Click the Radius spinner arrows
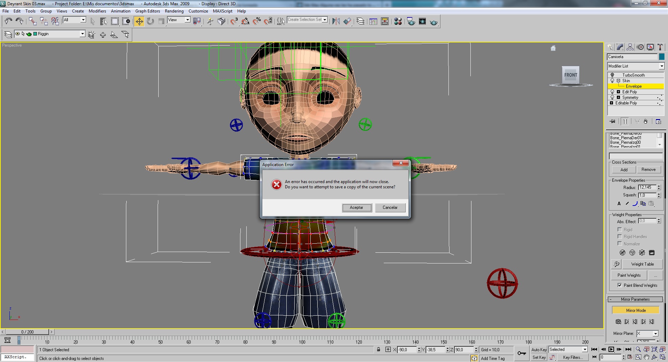The width and height of the screenshot is (668, 362). point(659,187)
